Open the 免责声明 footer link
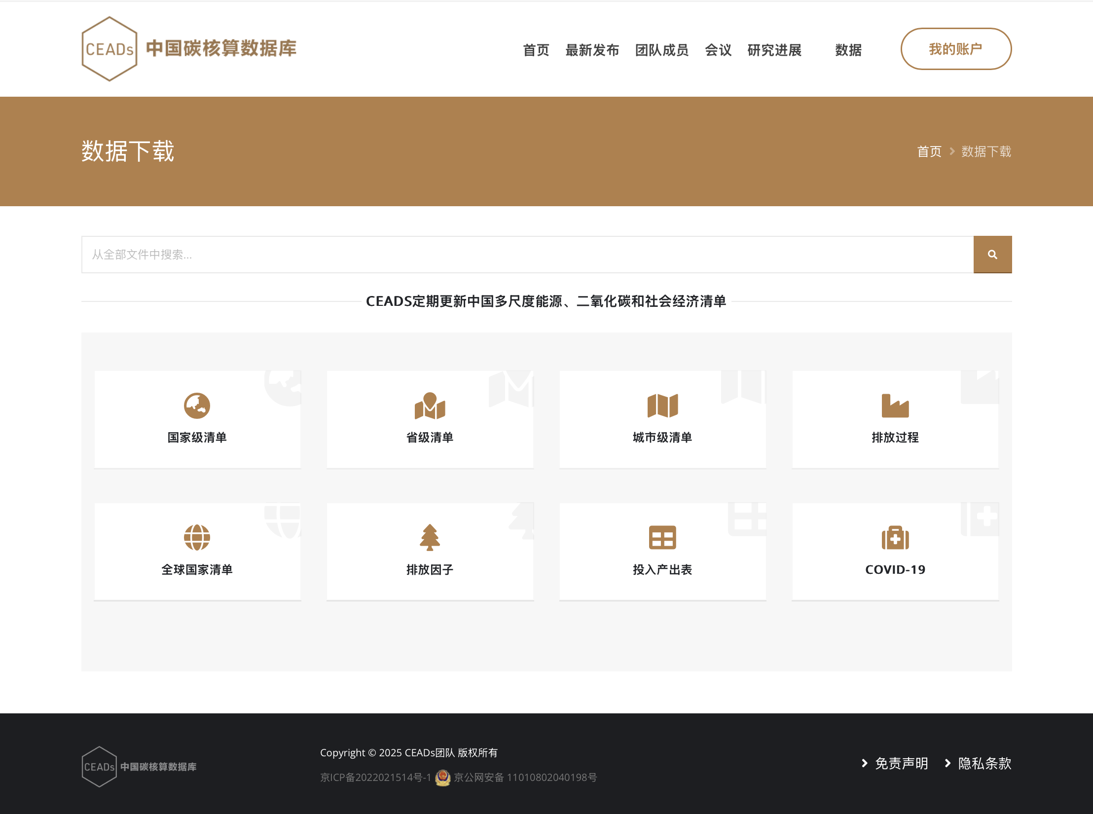This screenshot has height=814, width=1093. click(x=901, y=763)
